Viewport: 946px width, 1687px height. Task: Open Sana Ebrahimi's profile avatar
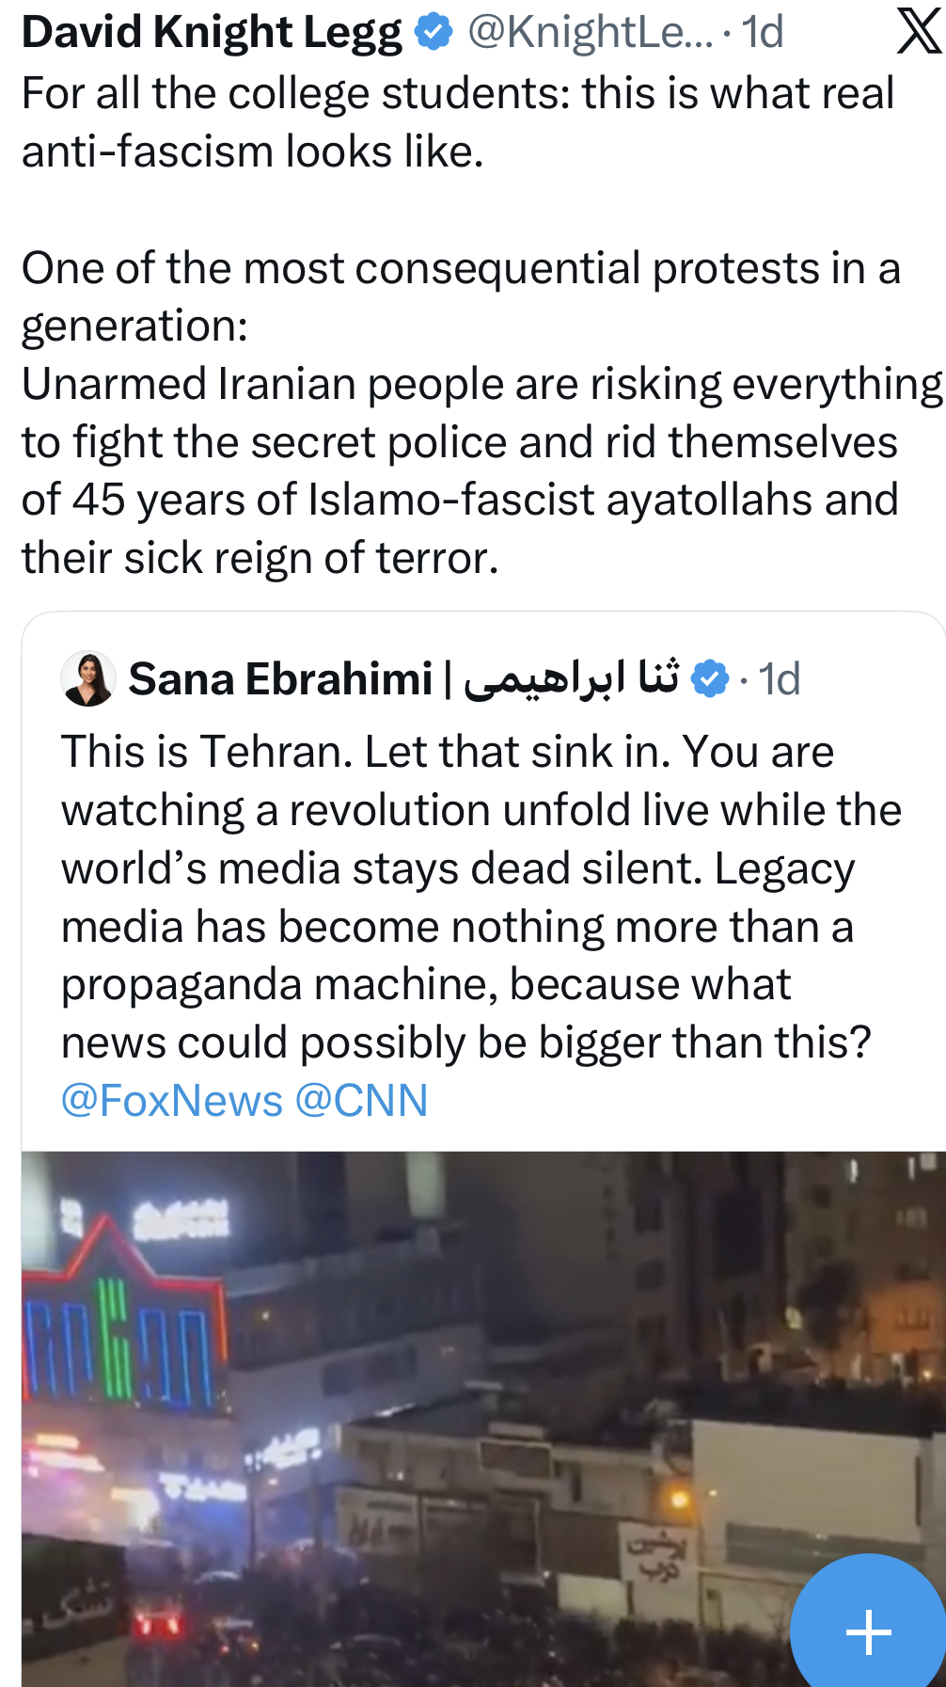pos(88,678)
